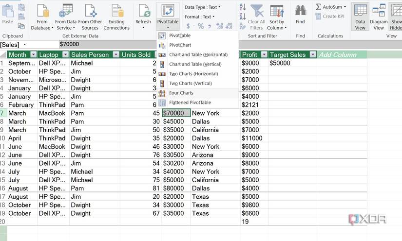Choose Two Charts (Vertical)

[198, 83]
